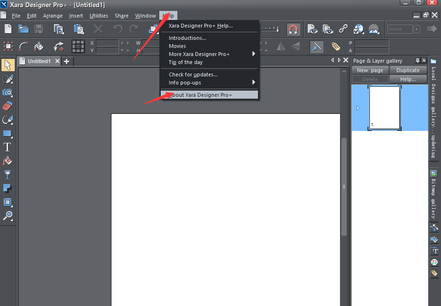Open the Edit menu

(x=31, y=16)
